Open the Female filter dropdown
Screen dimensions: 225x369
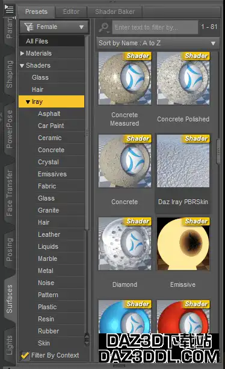(x=54, y=27)
